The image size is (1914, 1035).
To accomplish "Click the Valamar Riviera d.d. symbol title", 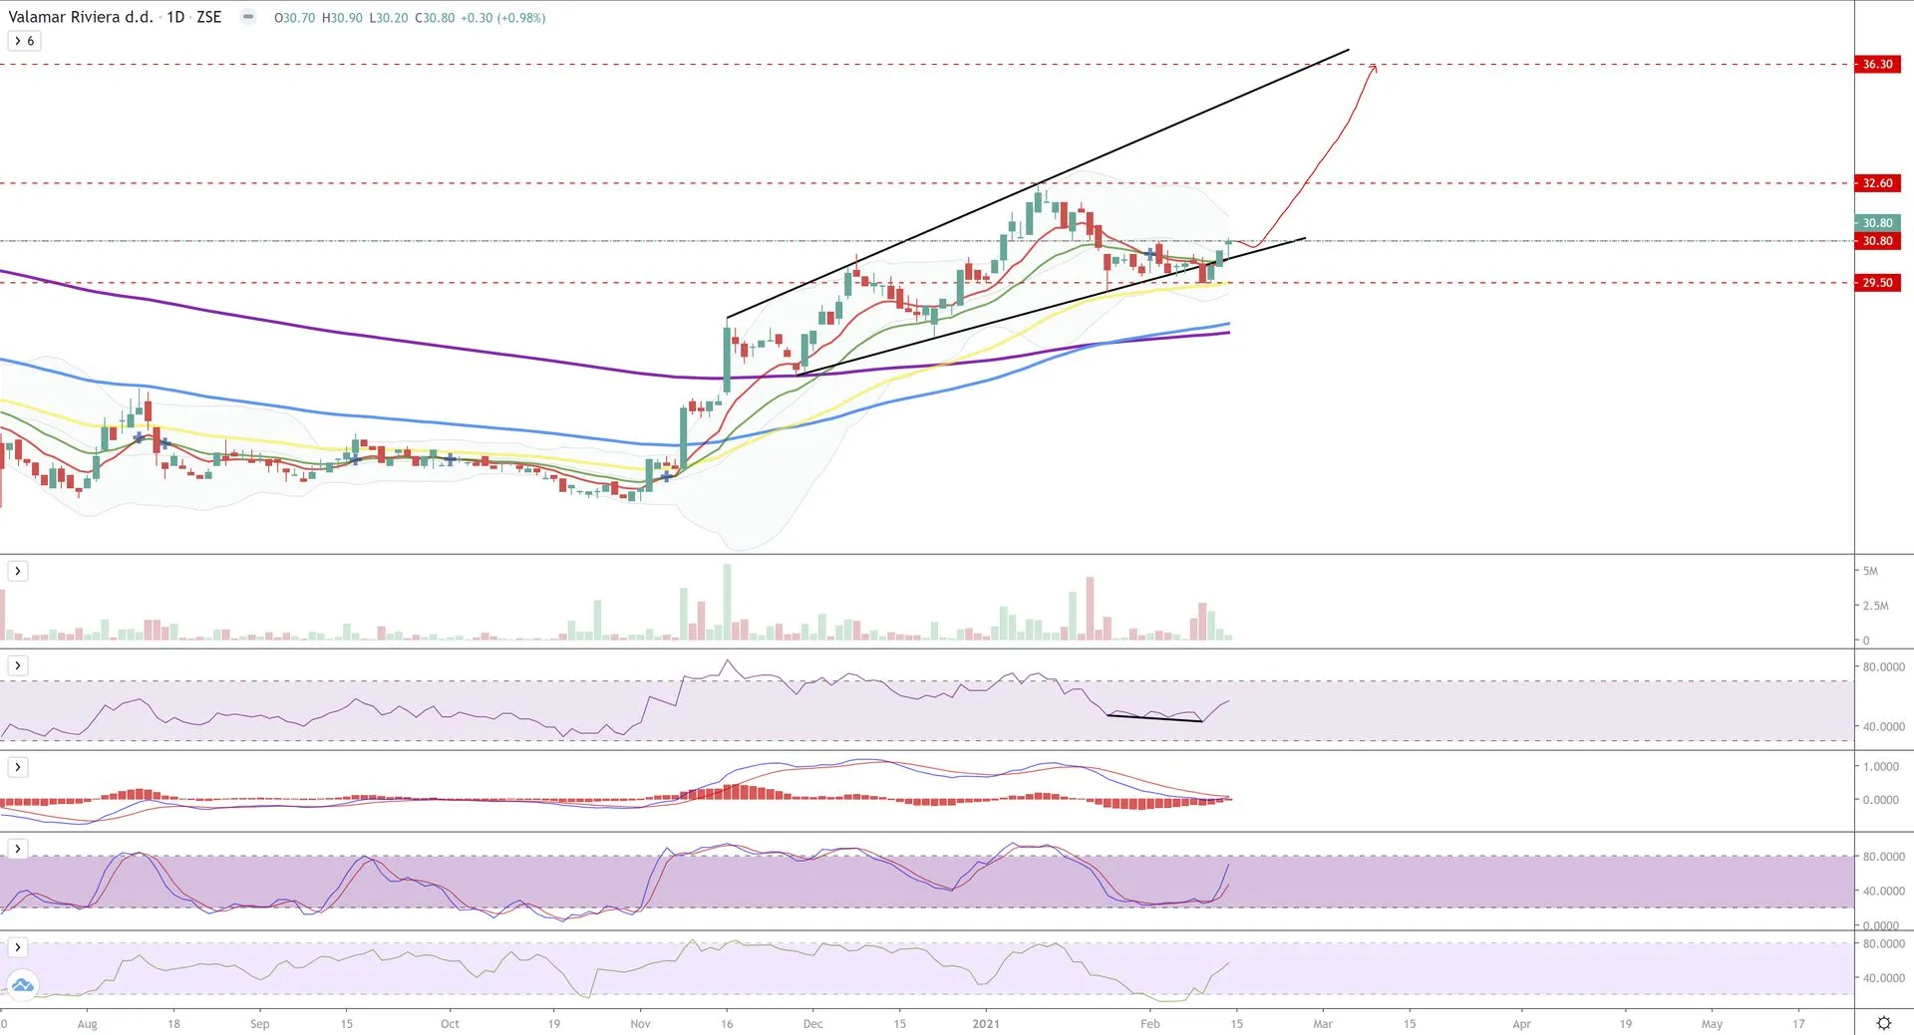I will pyautogui.click(x=79, y=17).
